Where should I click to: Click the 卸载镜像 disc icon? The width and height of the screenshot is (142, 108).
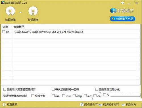coord(33,11)
